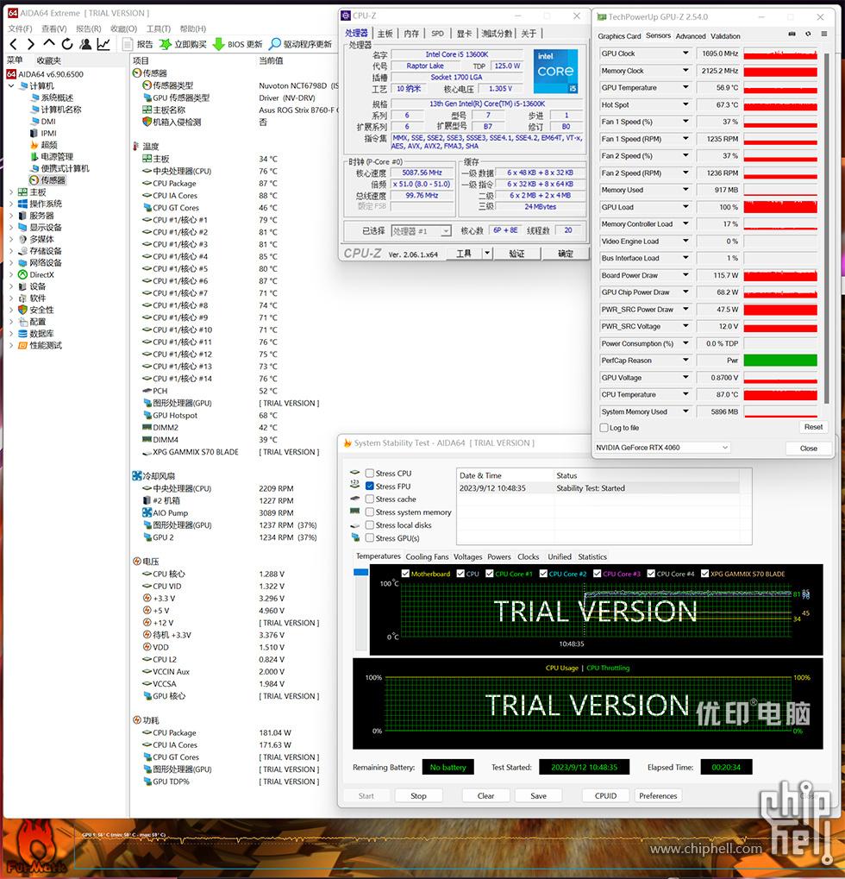Click the user profile icon in AIDA64 toolbar
845x879 pixels.
(85, 44)
